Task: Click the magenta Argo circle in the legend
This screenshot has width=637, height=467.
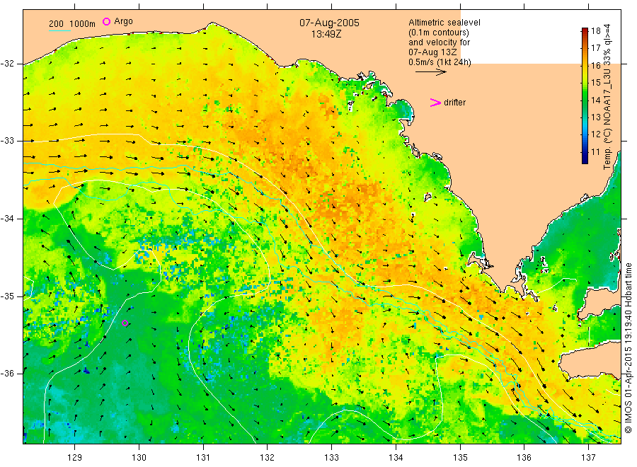Action: click(106, 21)
